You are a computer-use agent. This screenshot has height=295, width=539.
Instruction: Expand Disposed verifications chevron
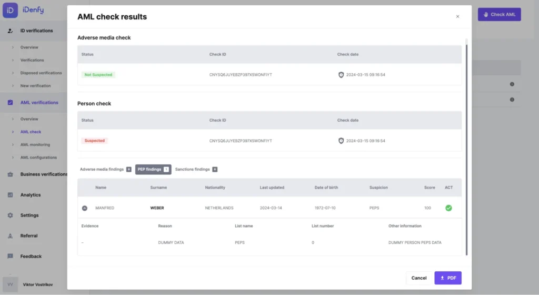click(x=13, y=73)
